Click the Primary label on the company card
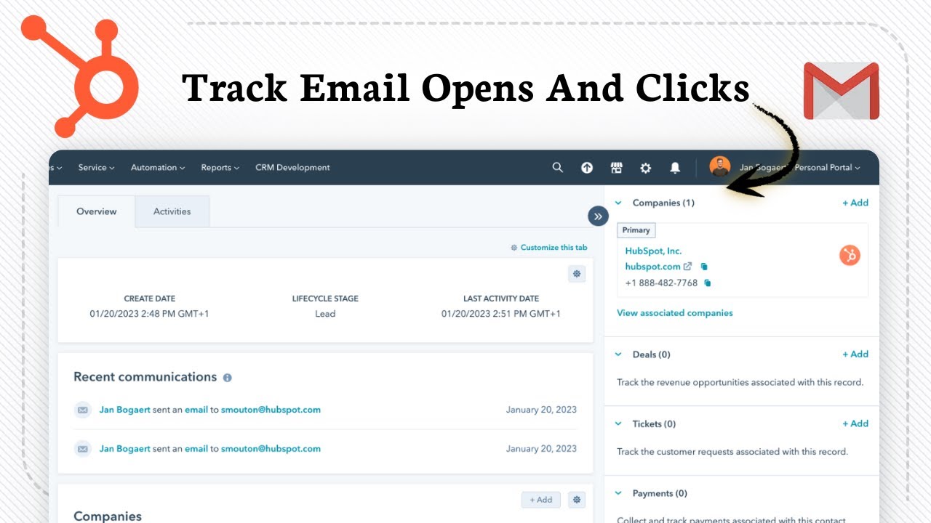The height and width of the screenshot is (523, 931). tap(636, 230)
